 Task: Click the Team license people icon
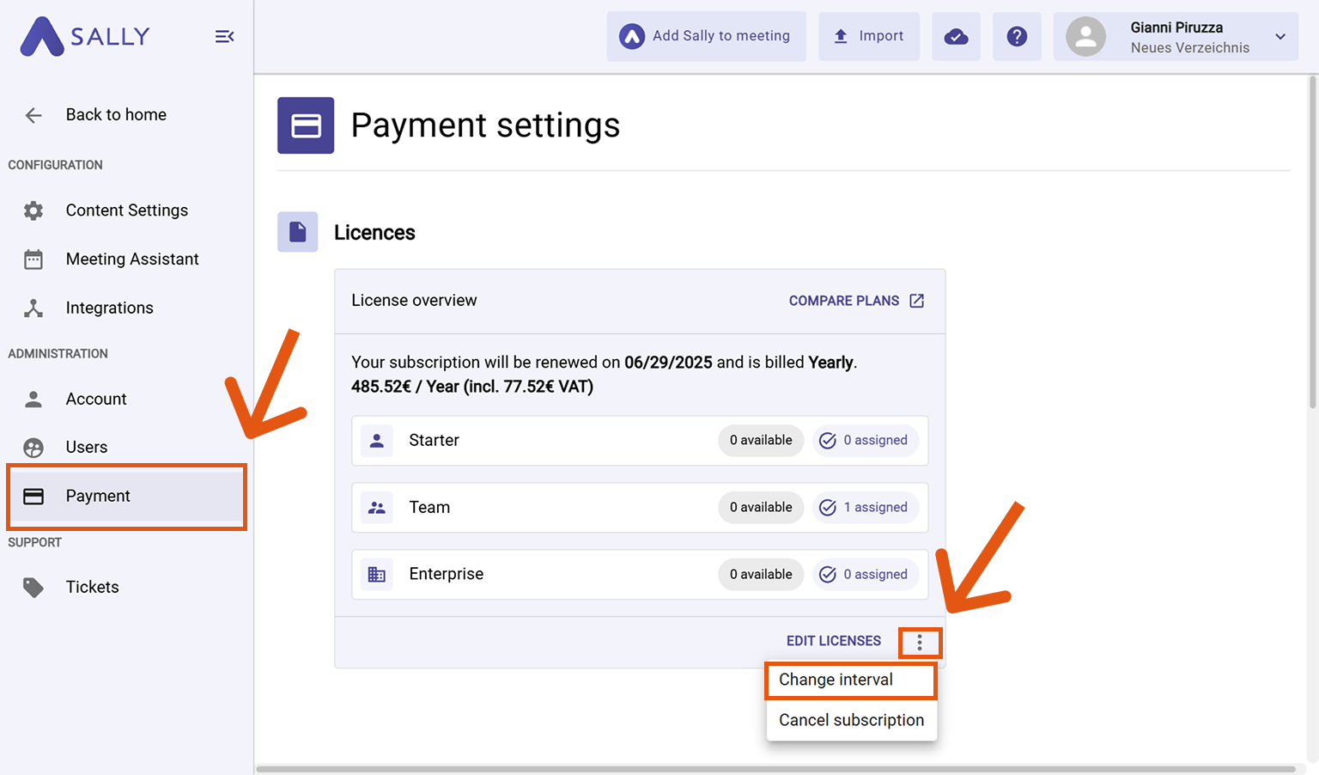click(x=377, y=508)
